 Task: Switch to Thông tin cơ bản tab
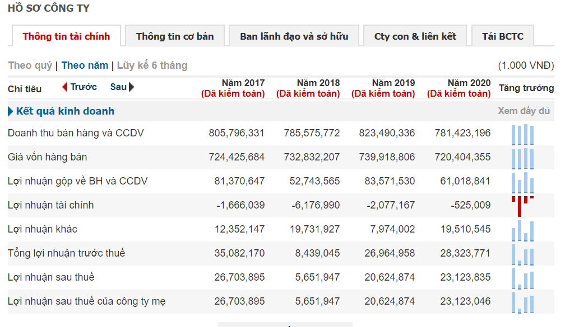tap(175, 36)
